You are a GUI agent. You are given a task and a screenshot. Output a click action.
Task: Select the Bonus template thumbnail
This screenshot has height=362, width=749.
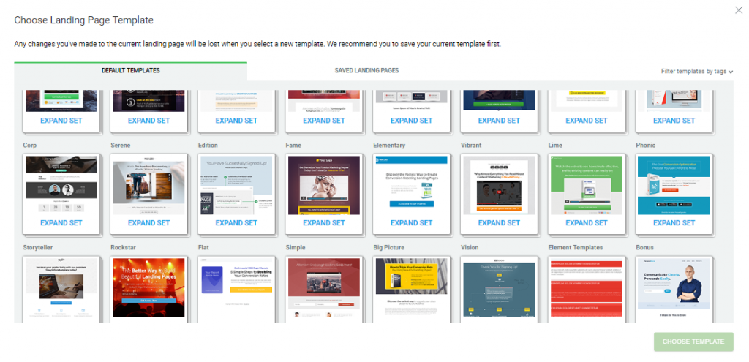point(674,290)
